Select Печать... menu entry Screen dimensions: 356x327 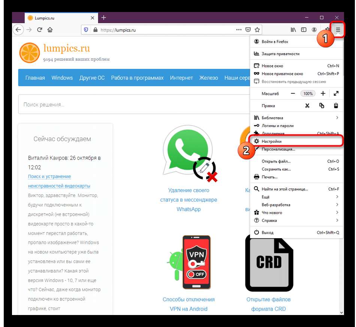296,177
